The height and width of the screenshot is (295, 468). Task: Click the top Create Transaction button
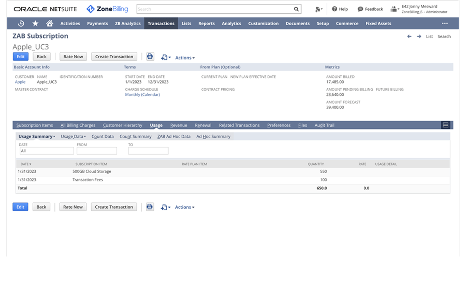pyautogui.click(x=114, y=57)
